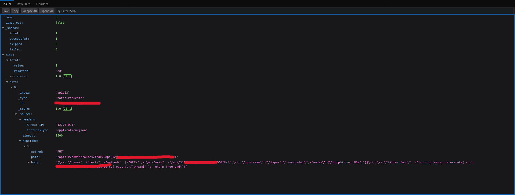The height and width of the screenshot is (195, 515).
Task: Collapse the total node under hits
Action: pos(7,60)
